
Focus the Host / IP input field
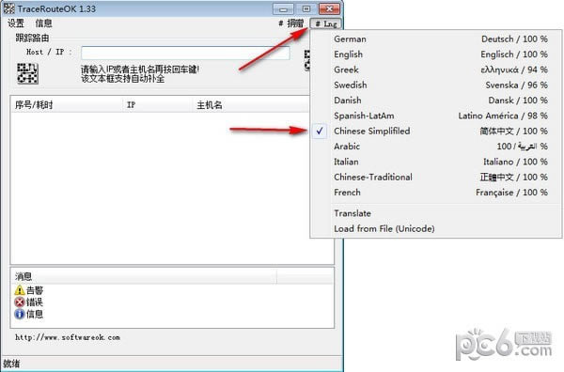tap(185, 53)
